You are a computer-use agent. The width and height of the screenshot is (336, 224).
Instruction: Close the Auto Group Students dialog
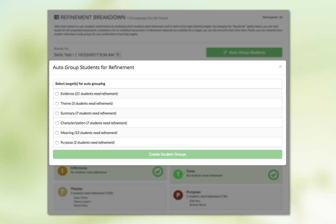tap(280, 67)
